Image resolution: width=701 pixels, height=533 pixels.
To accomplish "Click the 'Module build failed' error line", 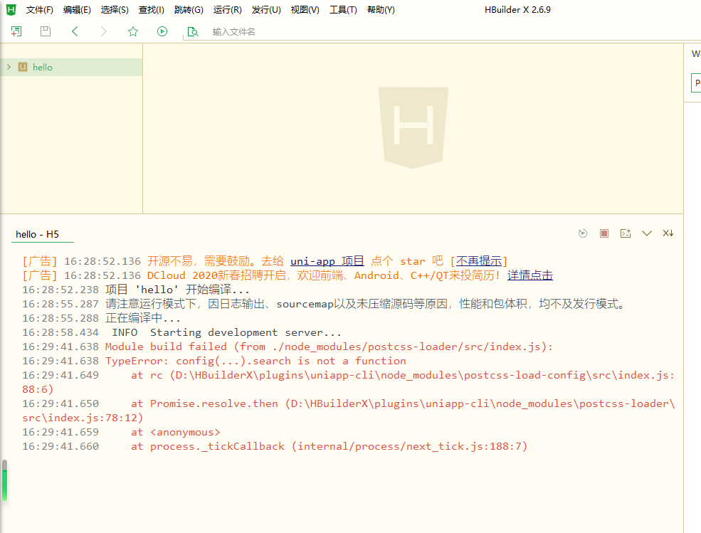I will point(329,347).
